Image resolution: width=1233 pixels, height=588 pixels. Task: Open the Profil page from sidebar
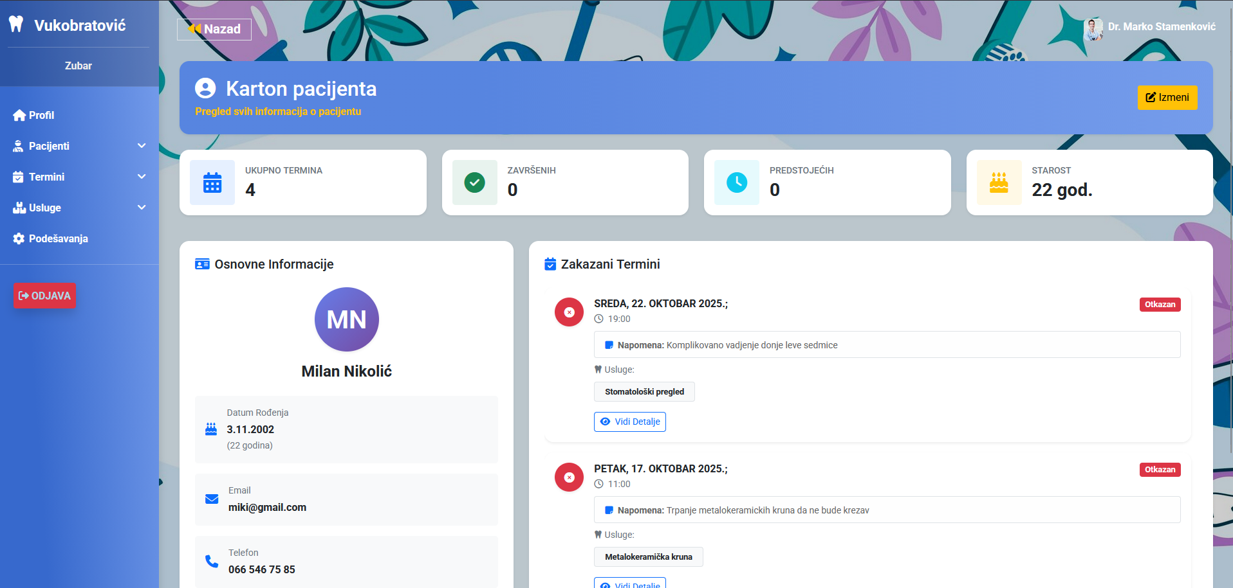coord(41,115)
